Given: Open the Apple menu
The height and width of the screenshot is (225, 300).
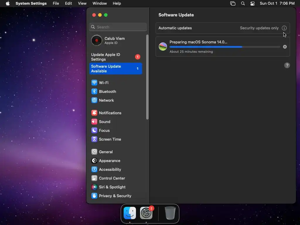Looking at the screenshot, I should click(x=8, y=4).
